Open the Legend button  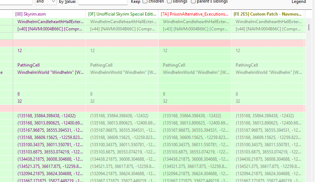pos(299,2)
